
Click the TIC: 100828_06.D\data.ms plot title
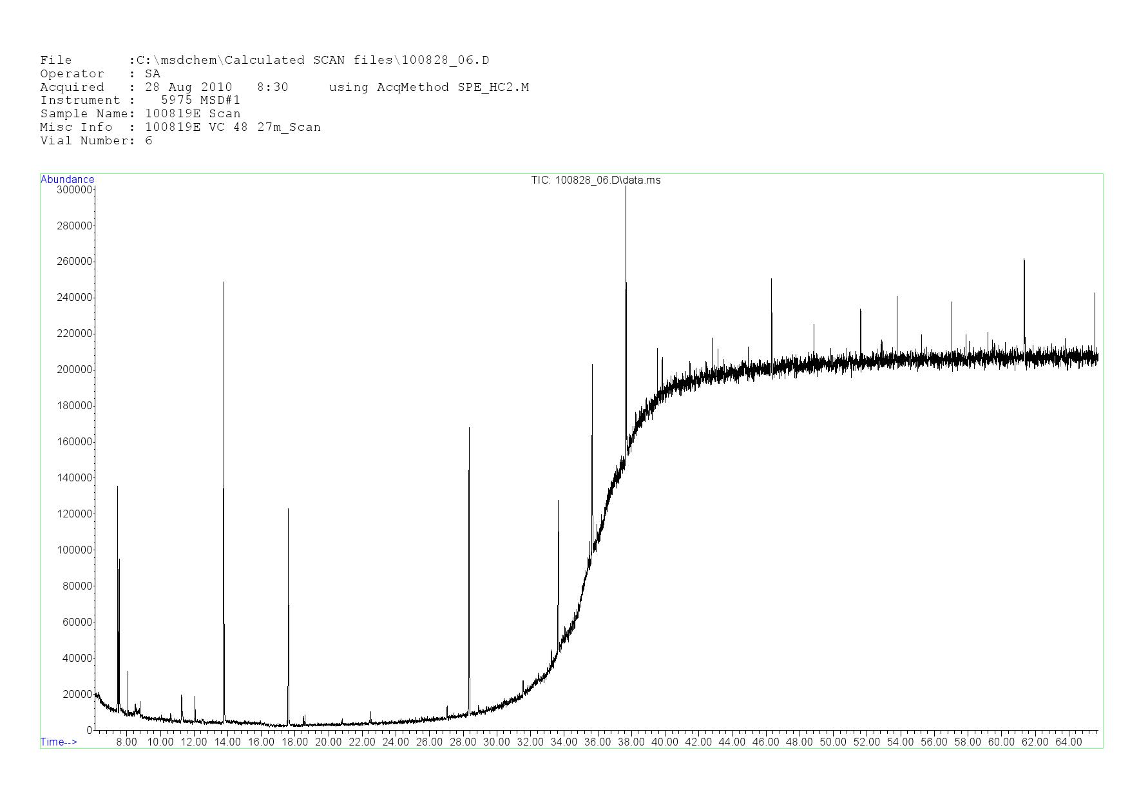tap(595, 180)
